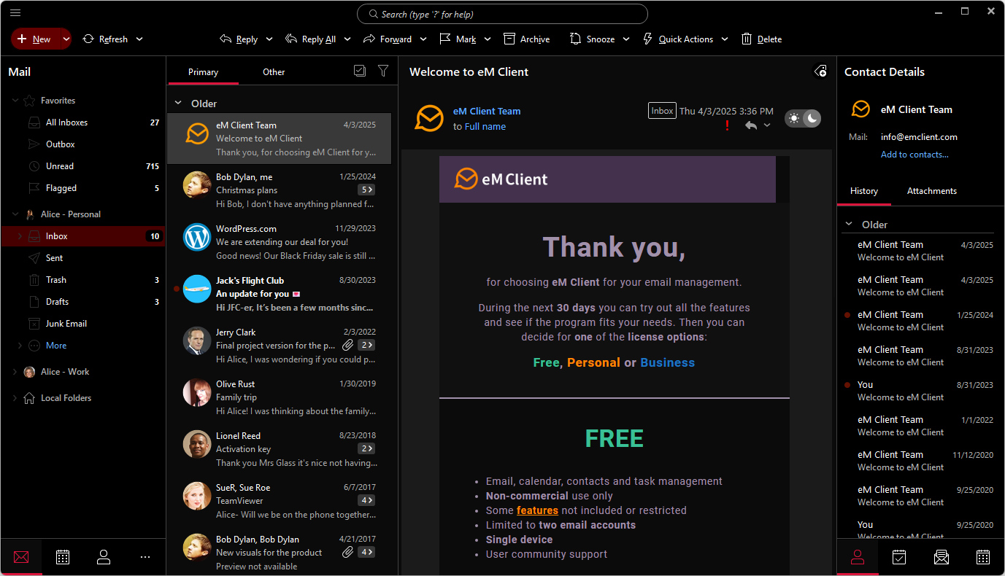
Task: Show the calendar grid panel in right sidebar
Action: [983, 557]
